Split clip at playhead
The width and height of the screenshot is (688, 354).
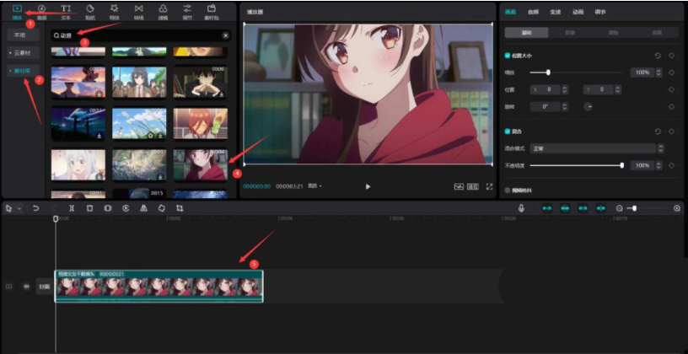coord(72,209)
